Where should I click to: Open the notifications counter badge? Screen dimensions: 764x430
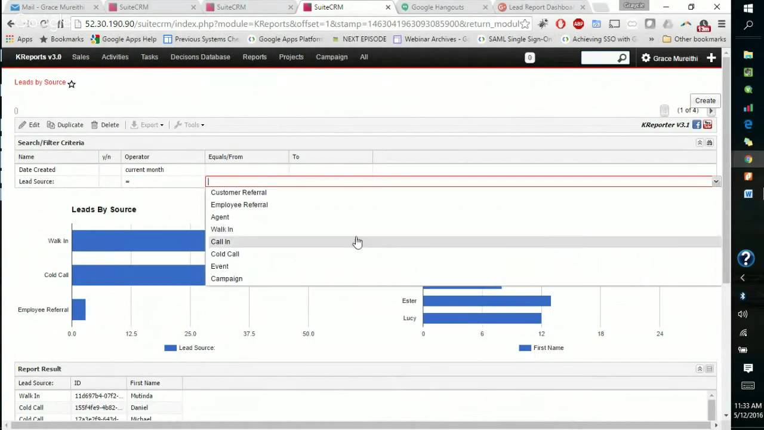coord(529,58)
